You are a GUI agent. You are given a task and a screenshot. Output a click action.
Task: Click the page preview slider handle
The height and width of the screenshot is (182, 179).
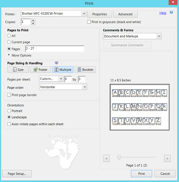119,157
